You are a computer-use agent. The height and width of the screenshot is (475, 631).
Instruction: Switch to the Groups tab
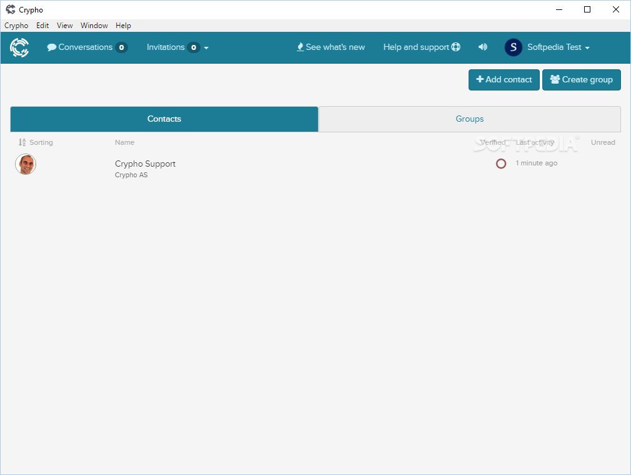[470, 119]
